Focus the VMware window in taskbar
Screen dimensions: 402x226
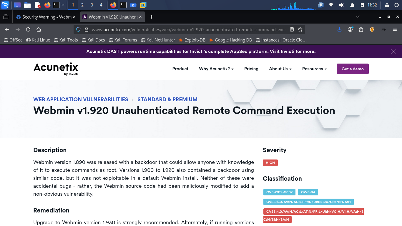coord(143,5)
